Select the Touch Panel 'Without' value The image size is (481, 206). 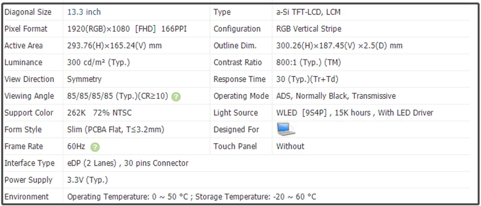[x=290, y=146]
